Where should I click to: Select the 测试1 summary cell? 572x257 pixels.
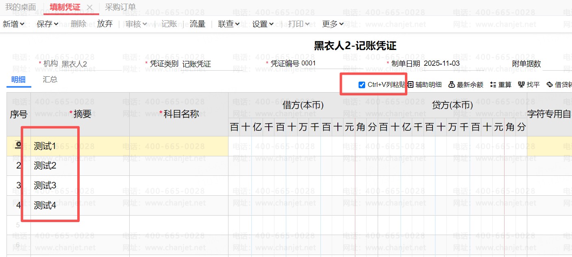80,146
